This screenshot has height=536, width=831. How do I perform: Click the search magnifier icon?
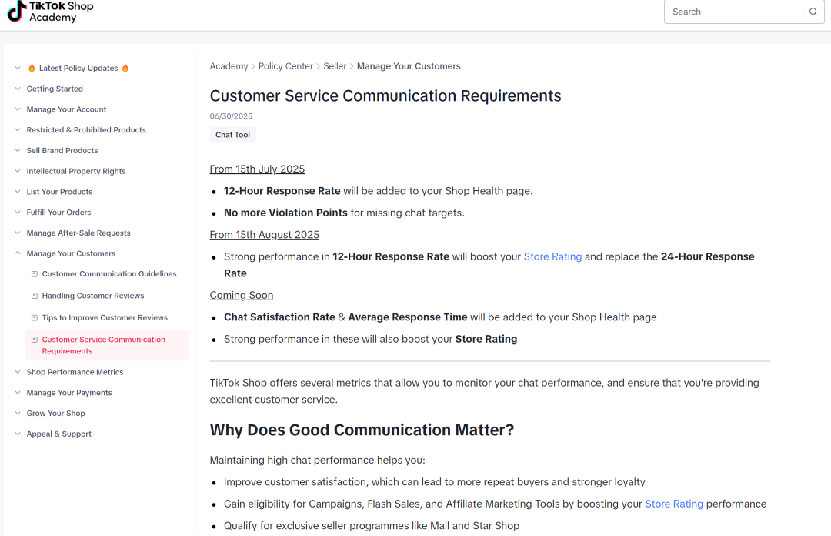[x=813, y=12]
